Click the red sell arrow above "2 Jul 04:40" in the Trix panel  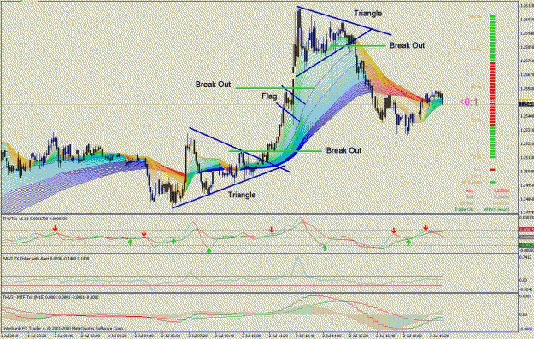[x=144, y=233]
